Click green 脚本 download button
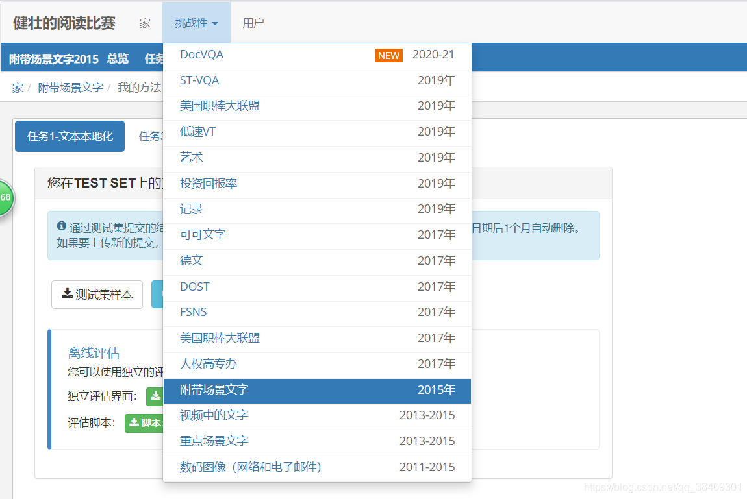747x499 pixels. (x=144, y=423)
